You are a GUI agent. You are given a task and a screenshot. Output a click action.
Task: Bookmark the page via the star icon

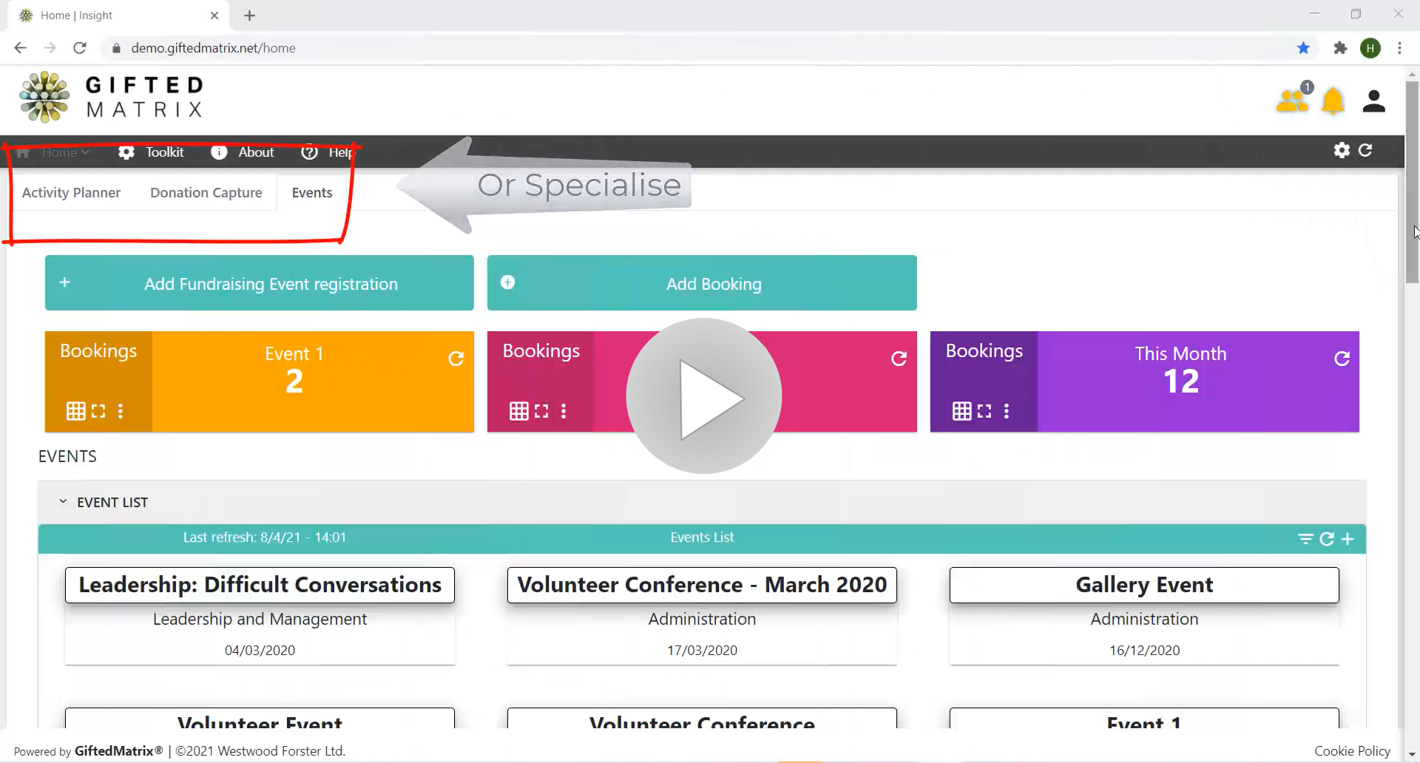[x=1303, y=47]
